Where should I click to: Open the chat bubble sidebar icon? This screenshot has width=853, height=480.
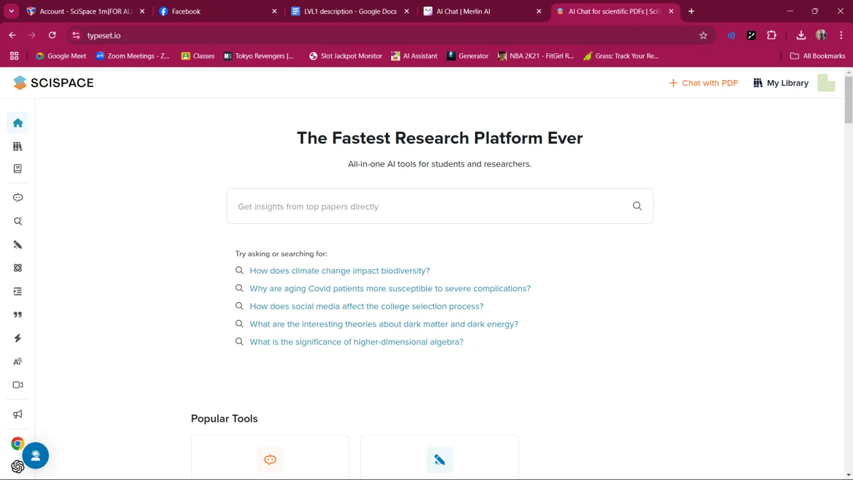[18, 197]
